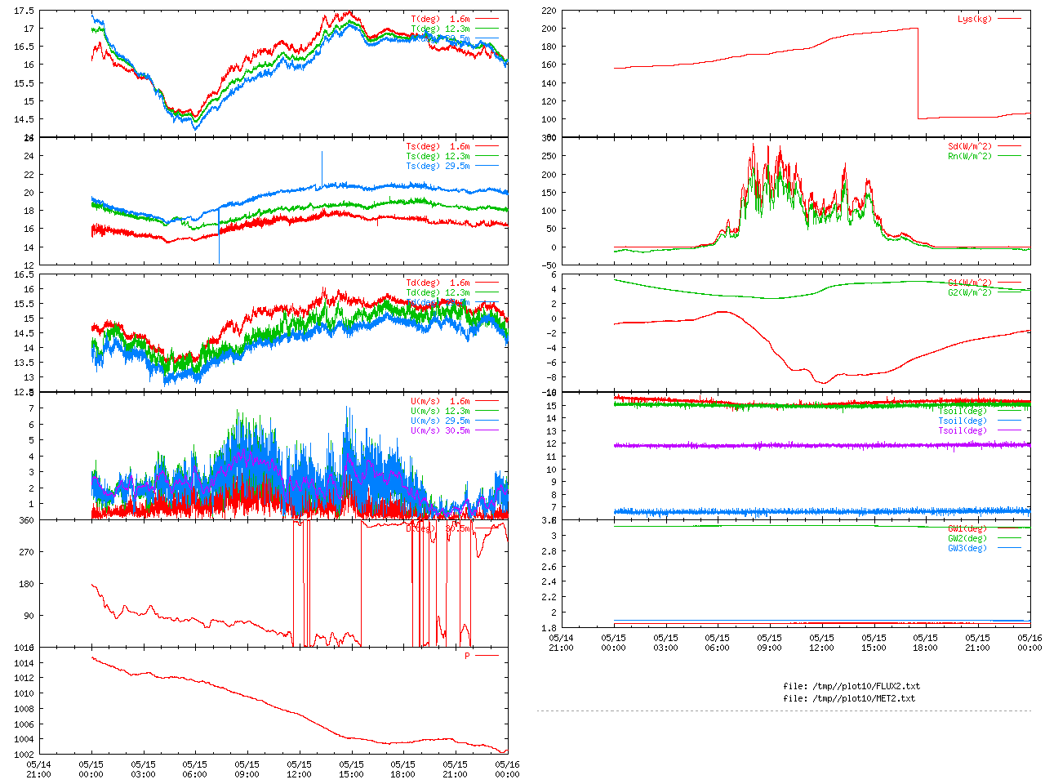
Task: Click the 'Td(deg) 1.6m' legend label
Action: [x=438, y=283]
